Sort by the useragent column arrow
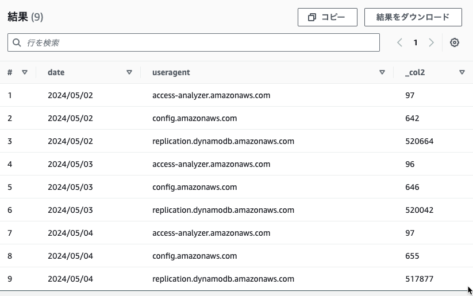 click(x=382, y=72)
